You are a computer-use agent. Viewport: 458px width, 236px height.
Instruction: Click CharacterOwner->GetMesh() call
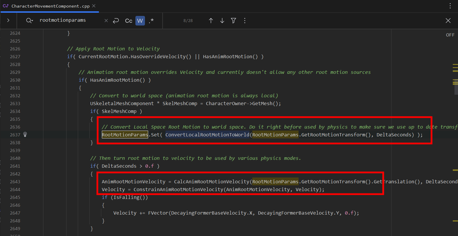(242, 103)
